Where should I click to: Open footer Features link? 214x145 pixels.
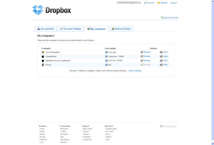click(x=43, y=140)
